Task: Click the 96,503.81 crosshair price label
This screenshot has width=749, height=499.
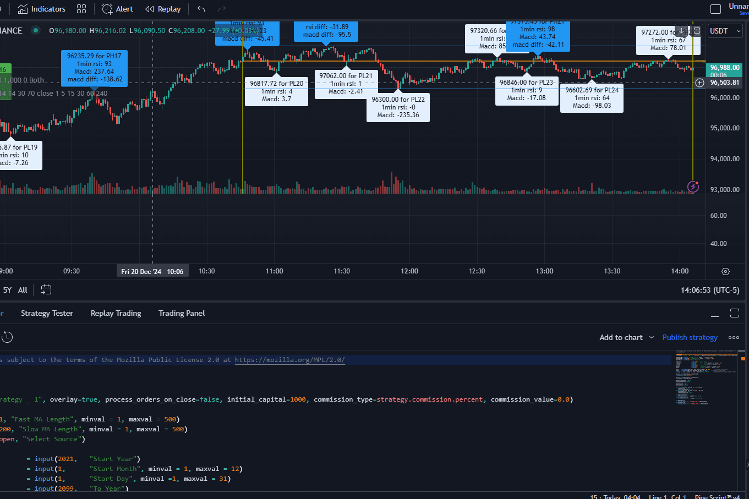Action: coord(725,83)
